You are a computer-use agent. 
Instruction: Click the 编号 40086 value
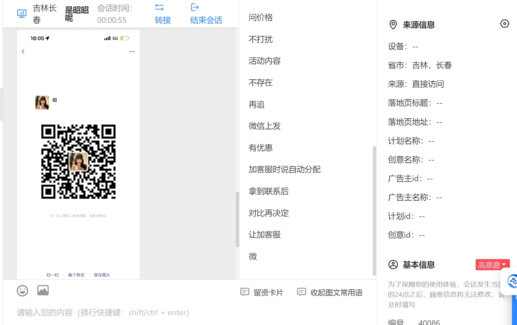[x=429, y=322]
